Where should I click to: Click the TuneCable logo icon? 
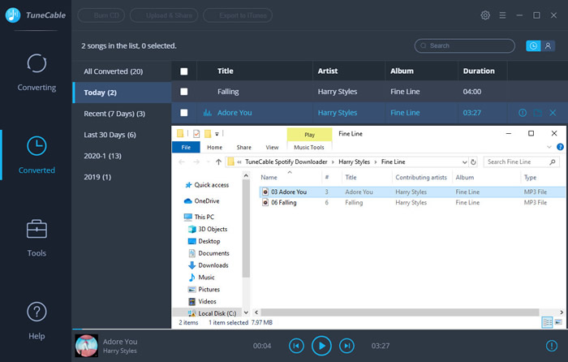(x=13, y=15)
